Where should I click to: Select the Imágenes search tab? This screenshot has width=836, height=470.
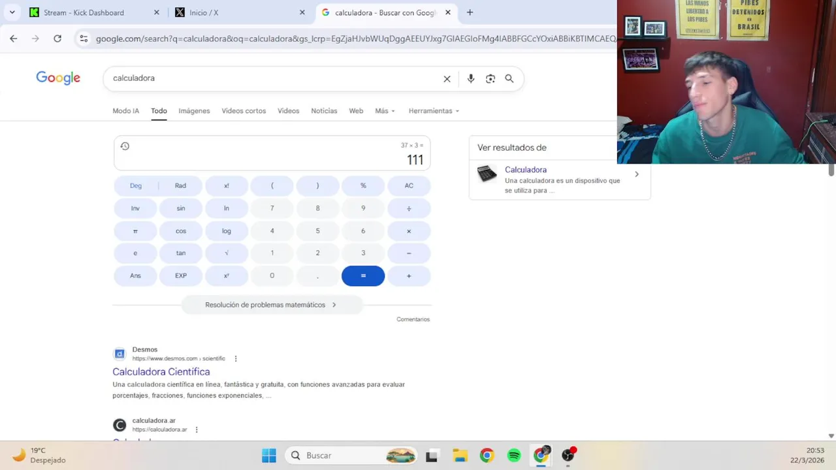(194, 111)
